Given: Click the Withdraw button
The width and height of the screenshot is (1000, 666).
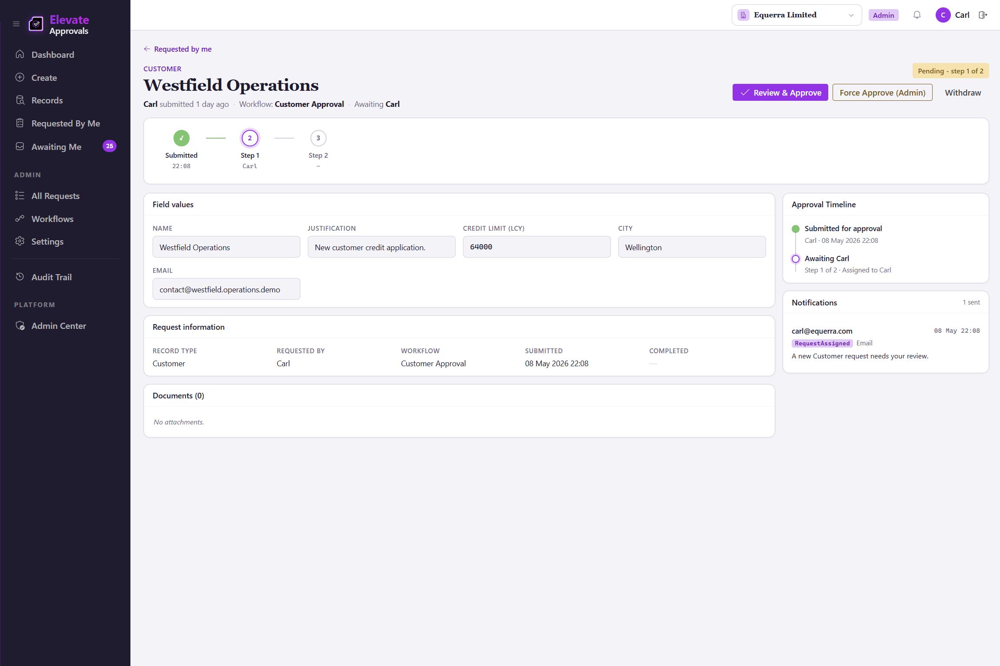Looking at the screenshot, I should 963,93.
